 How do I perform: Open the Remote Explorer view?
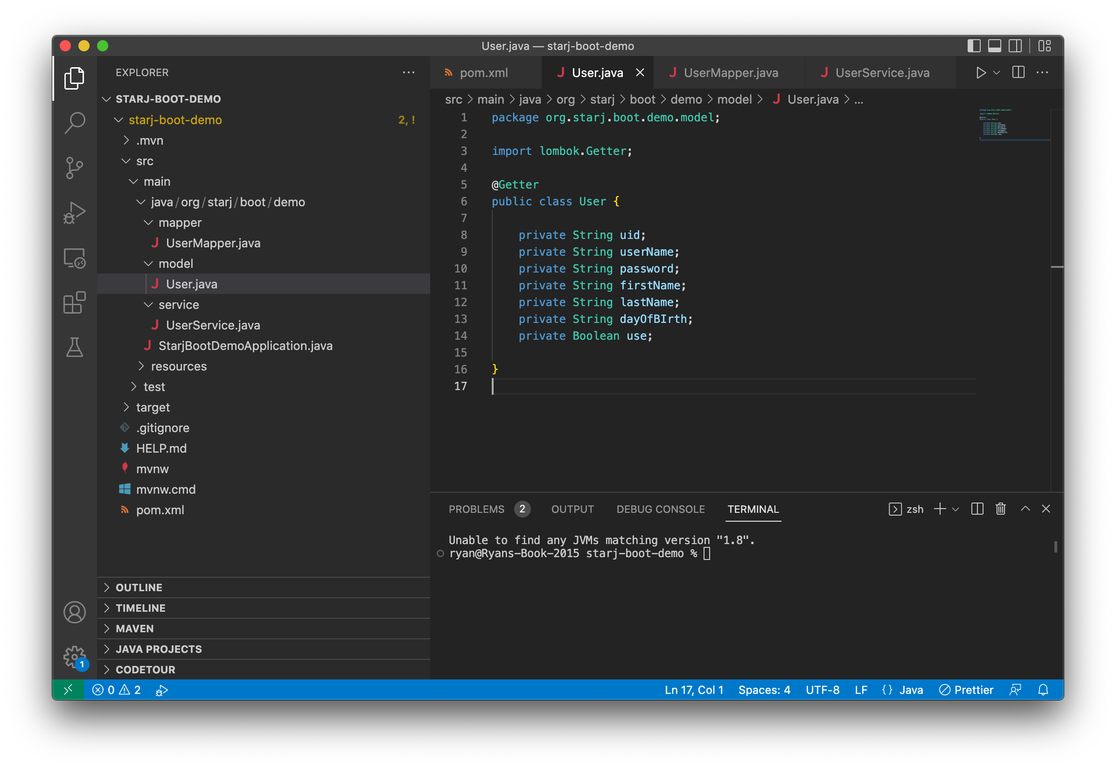pos(74,258)
